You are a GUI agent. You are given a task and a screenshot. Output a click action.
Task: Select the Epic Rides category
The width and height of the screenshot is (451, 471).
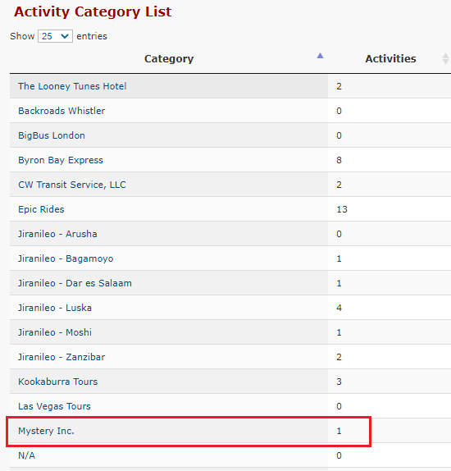[41, 209]
